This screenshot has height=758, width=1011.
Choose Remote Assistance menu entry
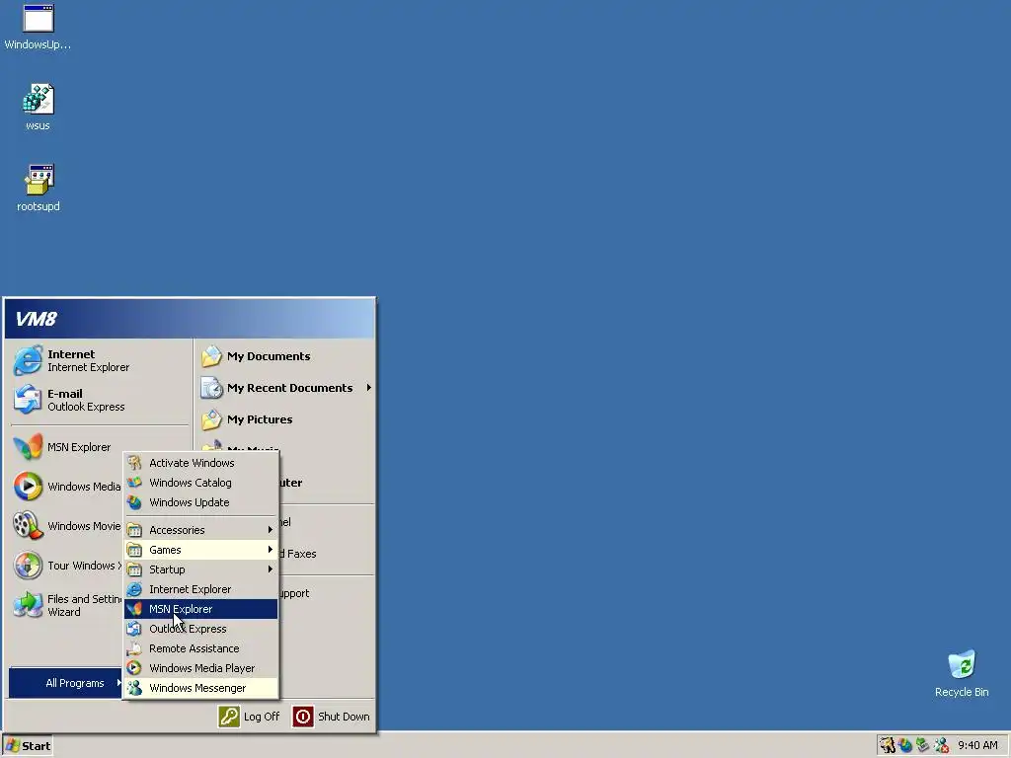pyautogui.click(x=201, y=648)
